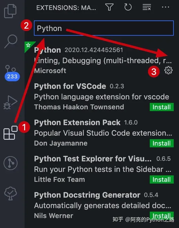Select Python Test Explorer list entry title

(x=93, y=159)
